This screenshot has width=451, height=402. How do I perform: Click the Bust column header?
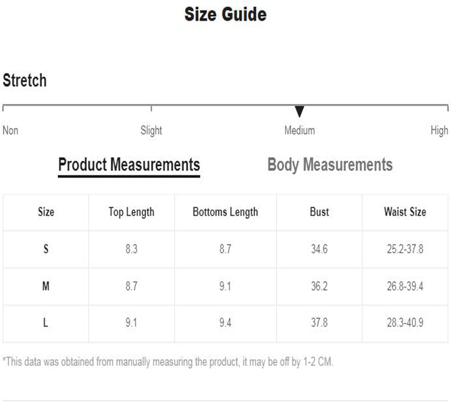tap(319, 212)
